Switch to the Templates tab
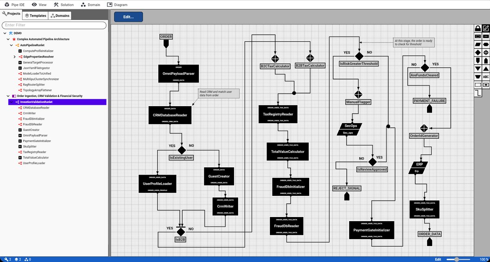 tap(35, 16)
